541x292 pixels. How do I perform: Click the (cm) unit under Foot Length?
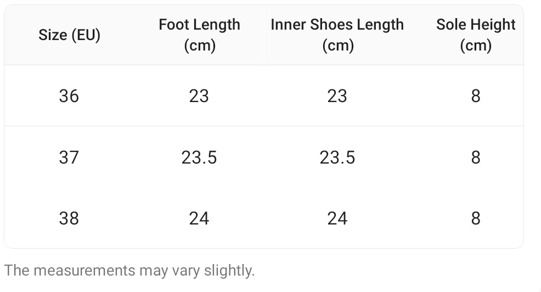tap(199, 46)
